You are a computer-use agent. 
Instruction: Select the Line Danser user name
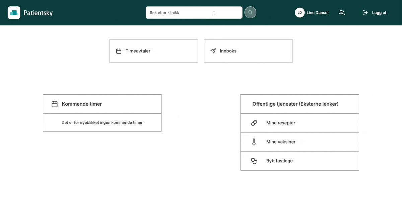tap(318, 13)
